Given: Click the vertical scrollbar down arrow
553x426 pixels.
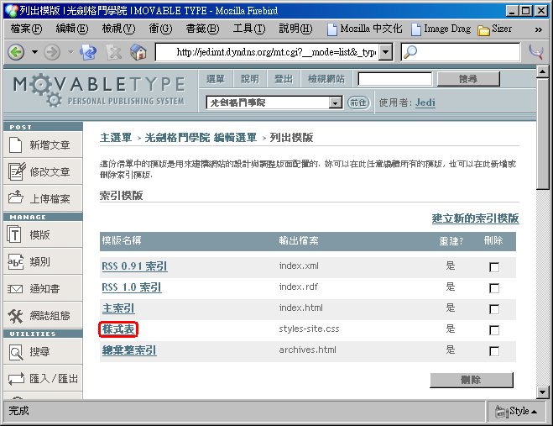Looking at the screenshot, I should pos(542,392).
